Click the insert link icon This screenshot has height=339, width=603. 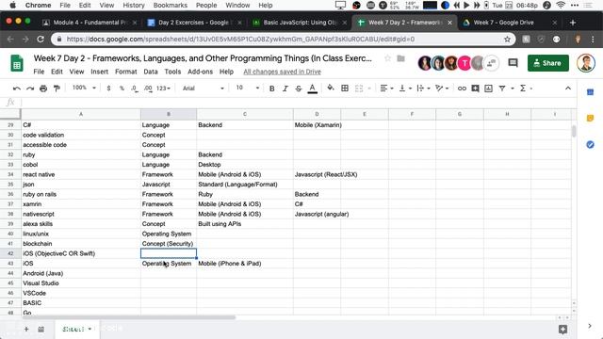click(462, 89)
